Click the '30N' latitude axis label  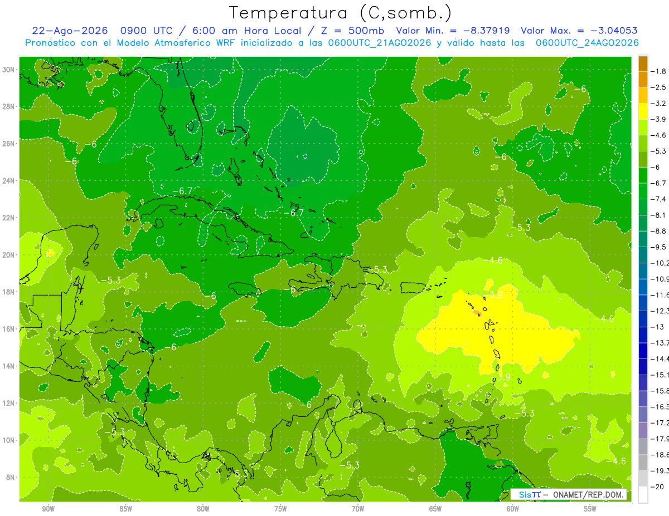point(8,70)
